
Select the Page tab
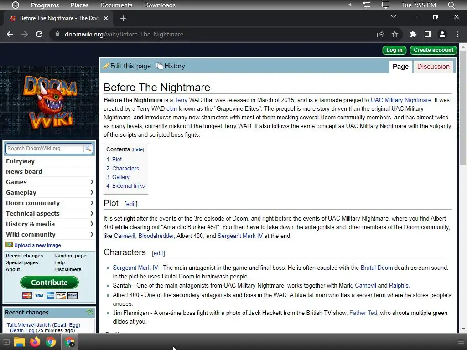[x=400, y=67]
